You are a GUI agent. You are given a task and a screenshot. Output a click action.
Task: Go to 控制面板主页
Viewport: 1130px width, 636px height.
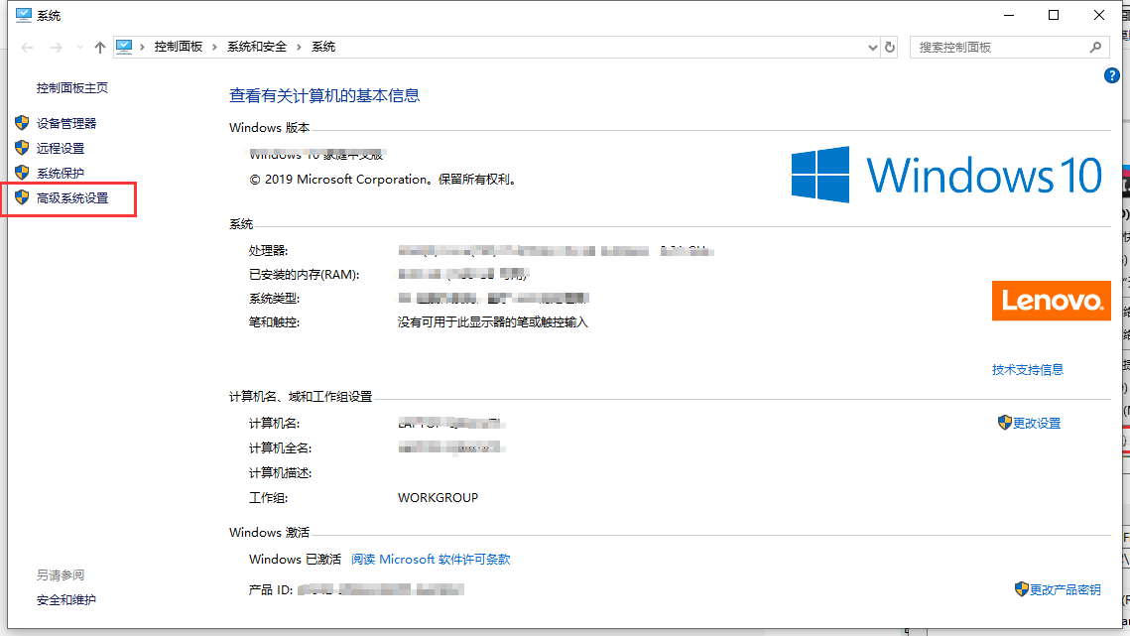pos(72,88)
